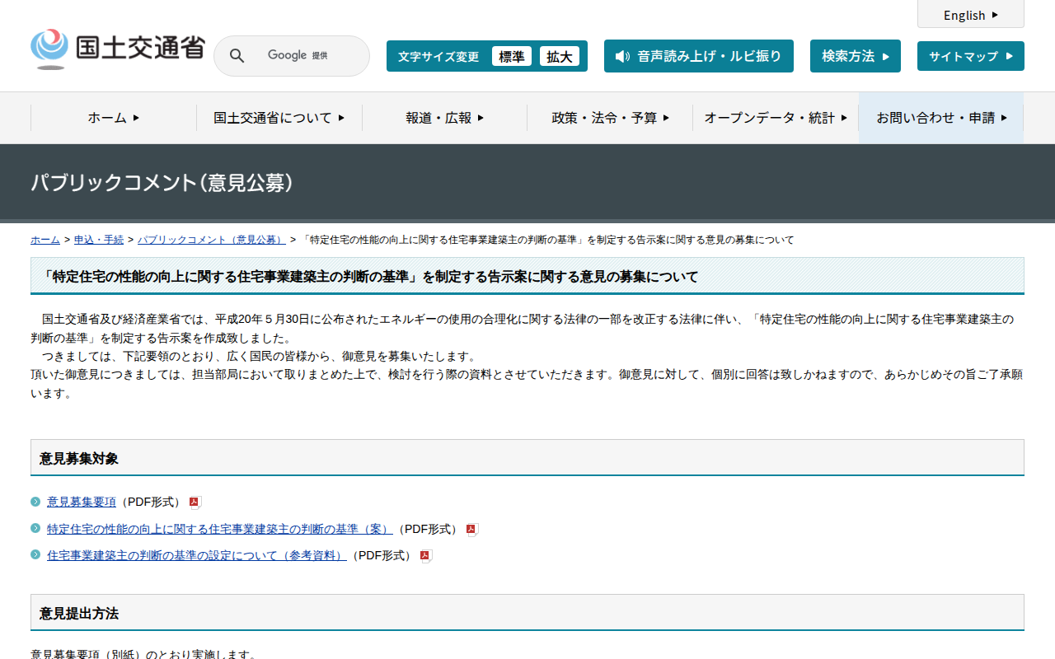Expand オープンデータ・統計 menu

pos(775,118)
